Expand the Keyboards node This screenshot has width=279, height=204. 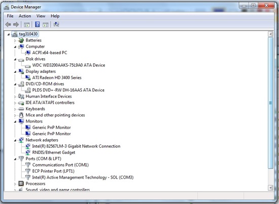click(x=15, y=109)
